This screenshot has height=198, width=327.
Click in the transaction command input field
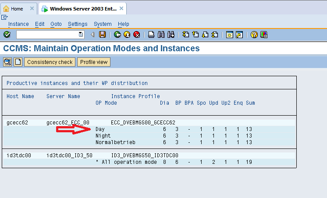[x=47, y=35]
